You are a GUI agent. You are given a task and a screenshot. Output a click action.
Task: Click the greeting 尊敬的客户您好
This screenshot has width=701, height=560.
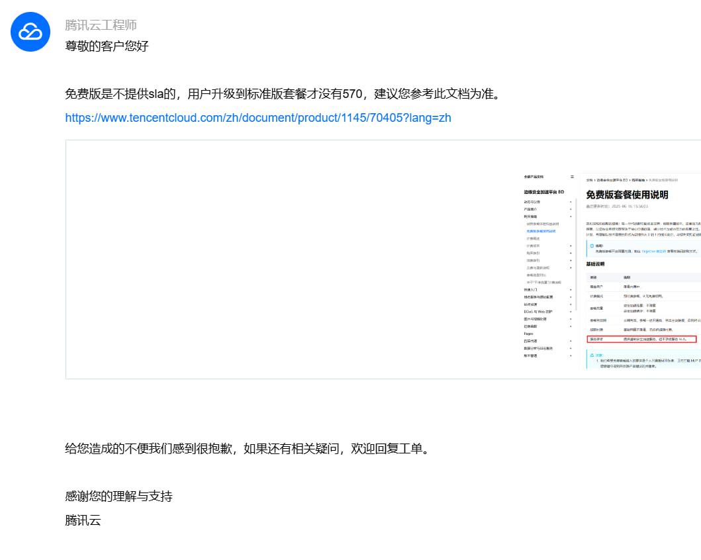pyautogui.click(x=107, y=46)
